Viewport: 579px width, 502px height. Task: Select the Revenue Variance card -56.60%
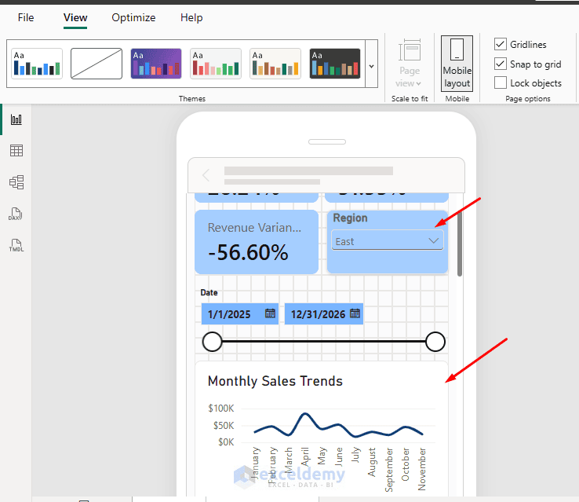[257, 242]
